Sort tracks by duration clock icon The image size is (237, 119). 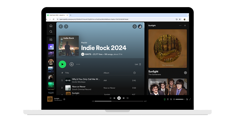tap(134, 73)
